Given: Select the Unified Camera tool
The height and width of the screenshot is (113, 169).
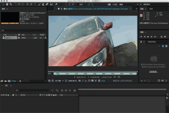Looking at the screenshot, I should point(19,4).
